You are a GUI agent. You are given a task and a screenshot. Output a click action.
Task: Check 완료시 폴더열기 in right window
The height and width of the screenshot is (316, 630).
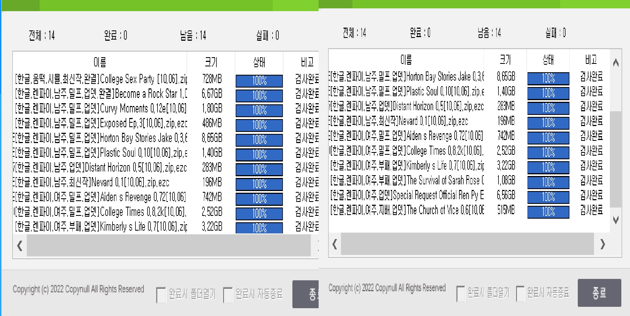pos(460,293)
